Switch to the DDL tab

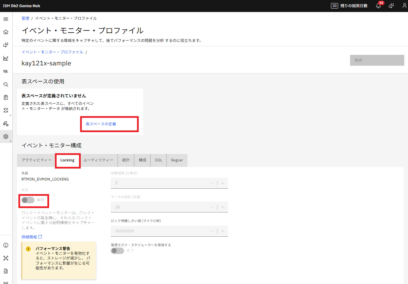click(x=158, y=160)
